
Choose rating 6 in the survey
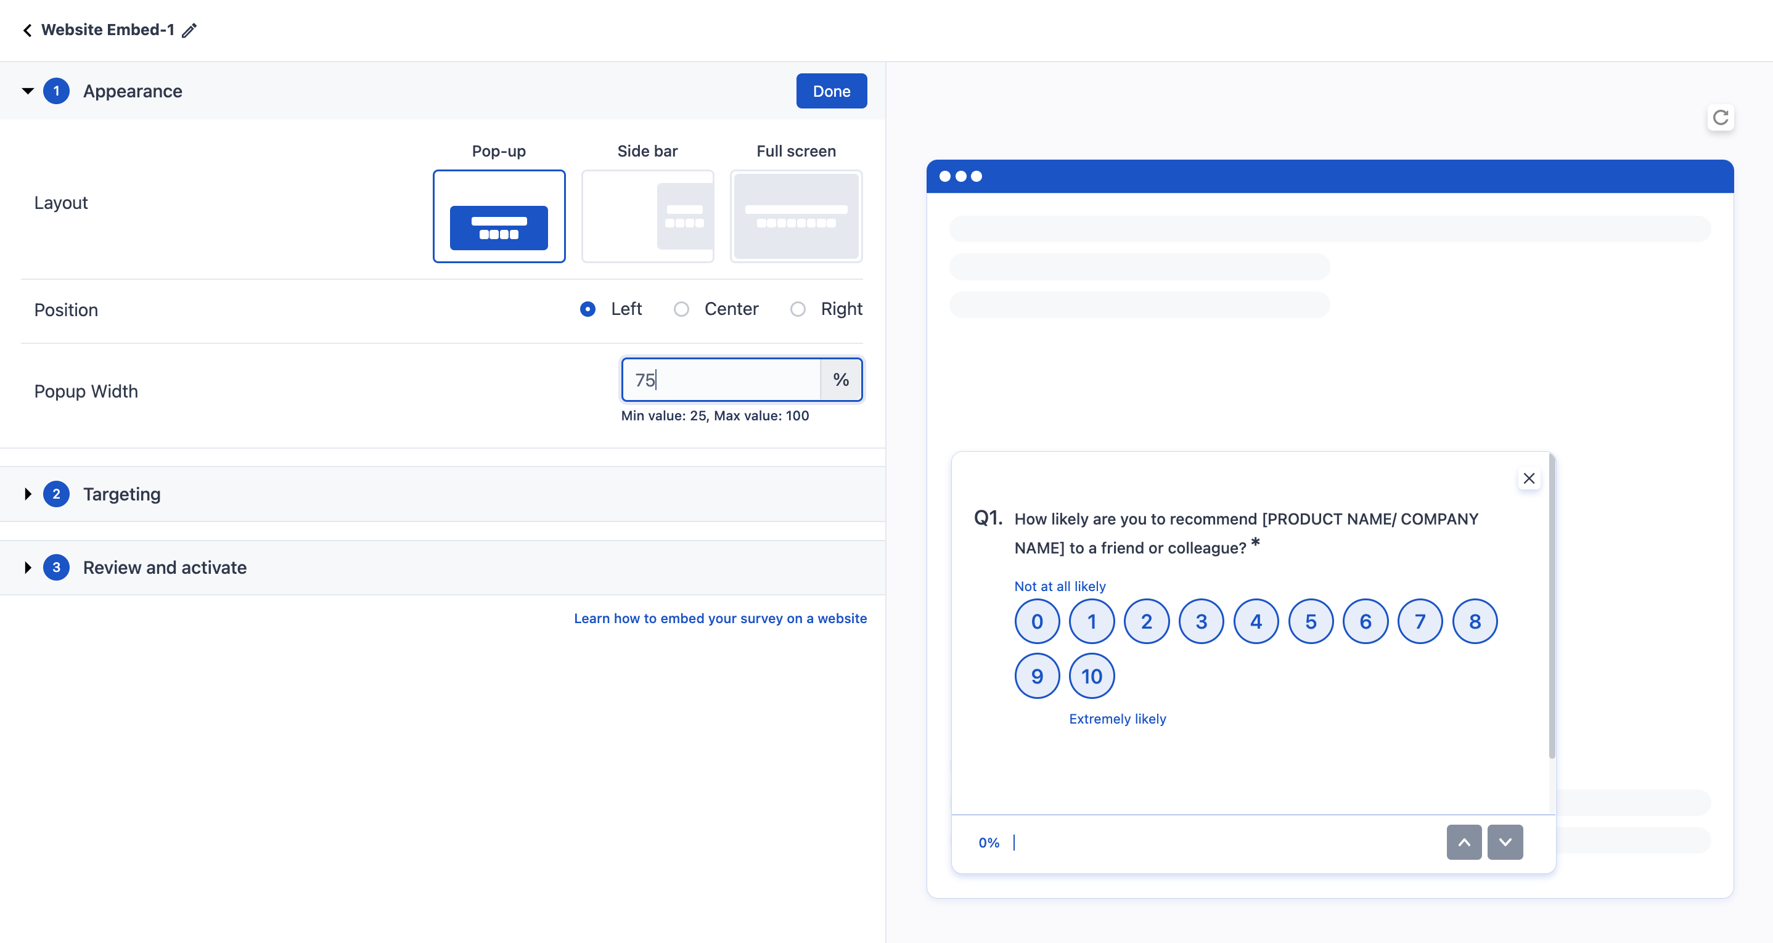pos(1366,621)
